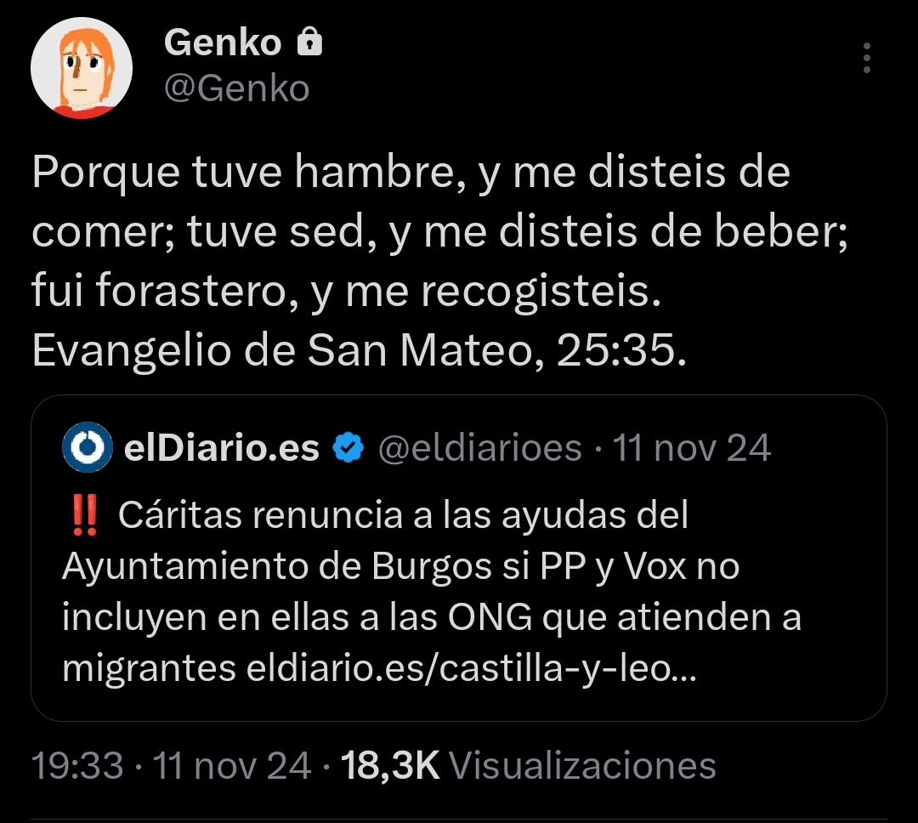This screenshot has height=823, width=918.
Task: Click the 11 nov 24 date beside 19:33
Action: tap(230, 766)
